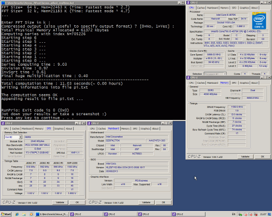
Task: Open Memory tab in the CPU window
Action: [224, 8]
